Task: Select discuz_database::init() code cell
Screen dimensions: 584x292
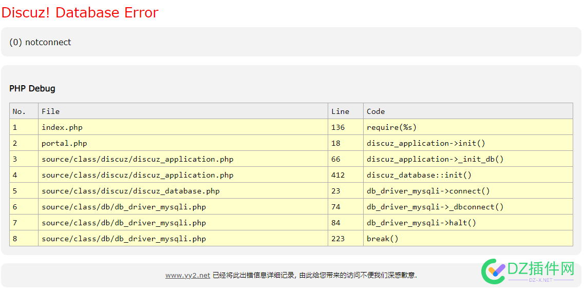Action: (x=468, y=175)
